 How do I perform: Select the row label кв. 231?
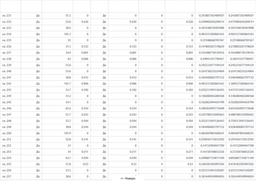click(x=7, y=15)
